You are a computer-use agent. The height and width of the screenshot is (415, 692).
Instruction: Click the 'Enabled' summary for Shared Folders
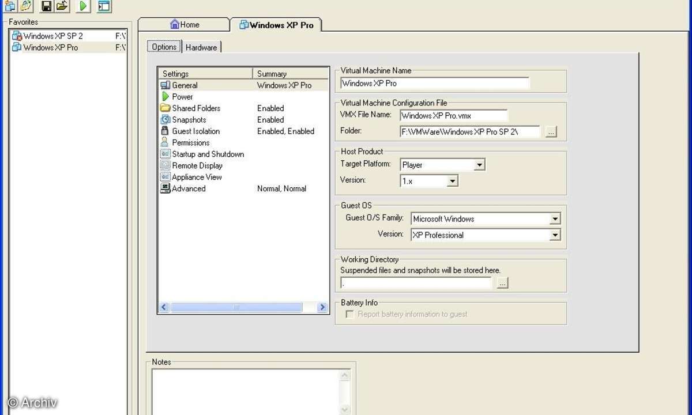[270, 108]
